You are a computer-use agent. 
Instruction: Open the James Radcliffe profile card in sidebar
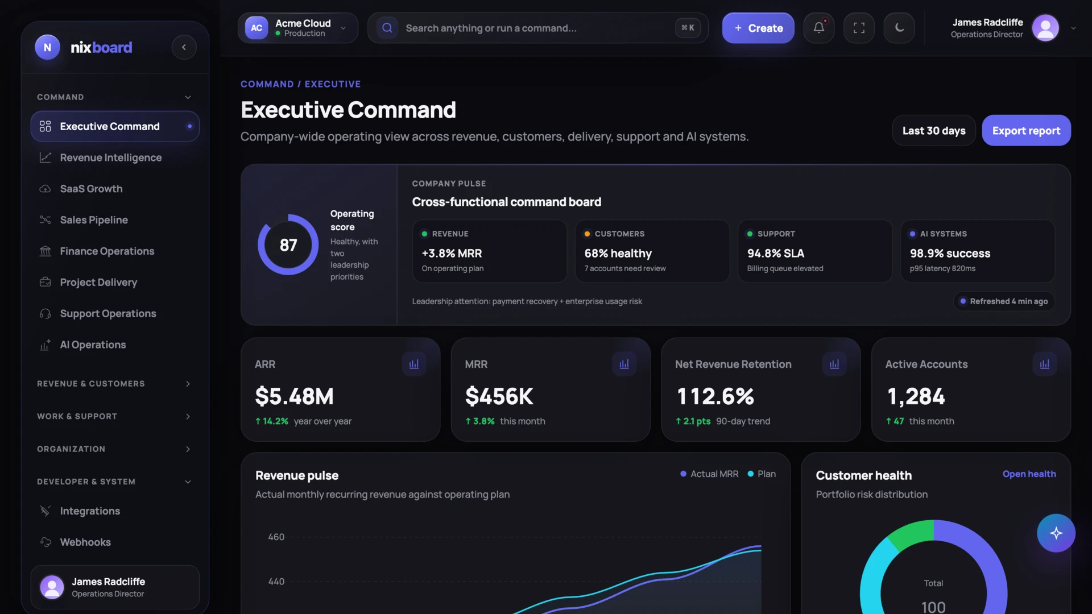point(115,587)
